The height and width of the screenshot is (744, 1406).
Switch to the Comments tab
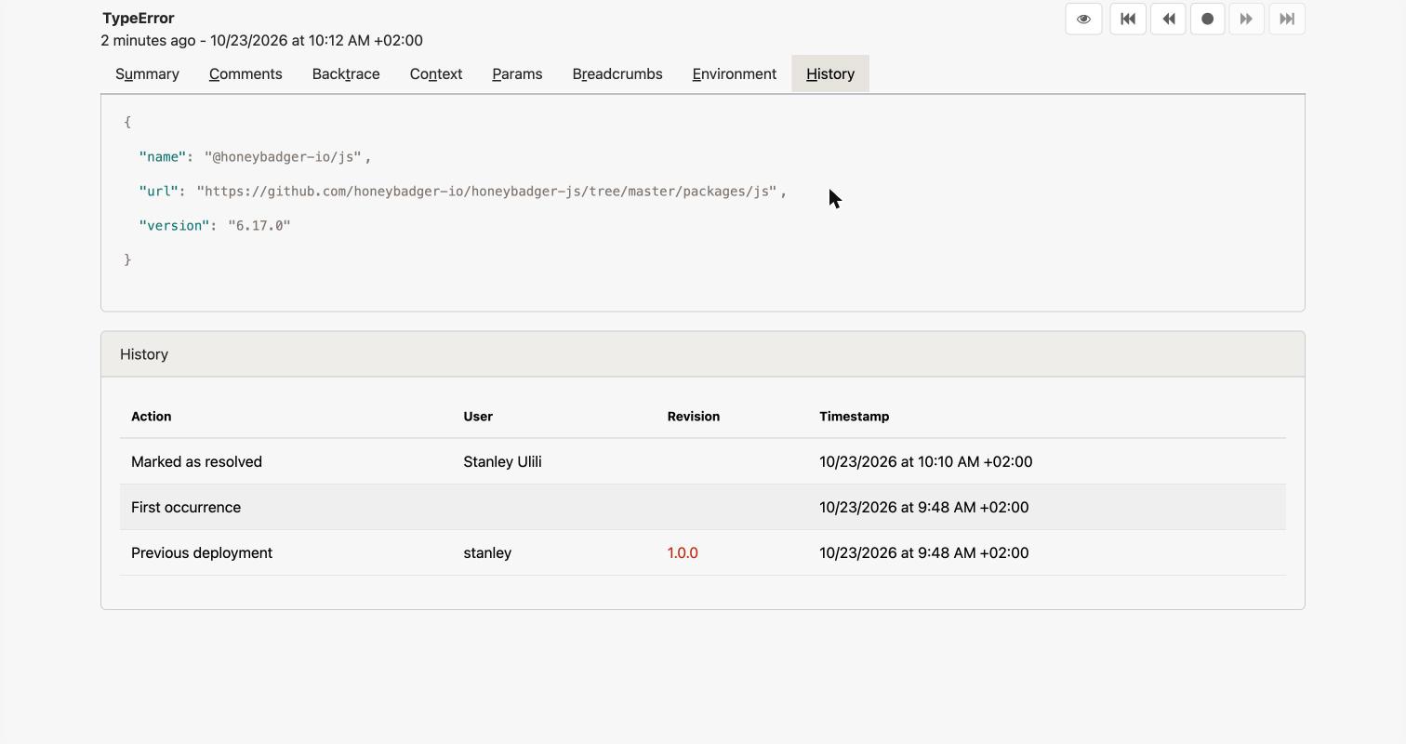[x=245, y=73]
